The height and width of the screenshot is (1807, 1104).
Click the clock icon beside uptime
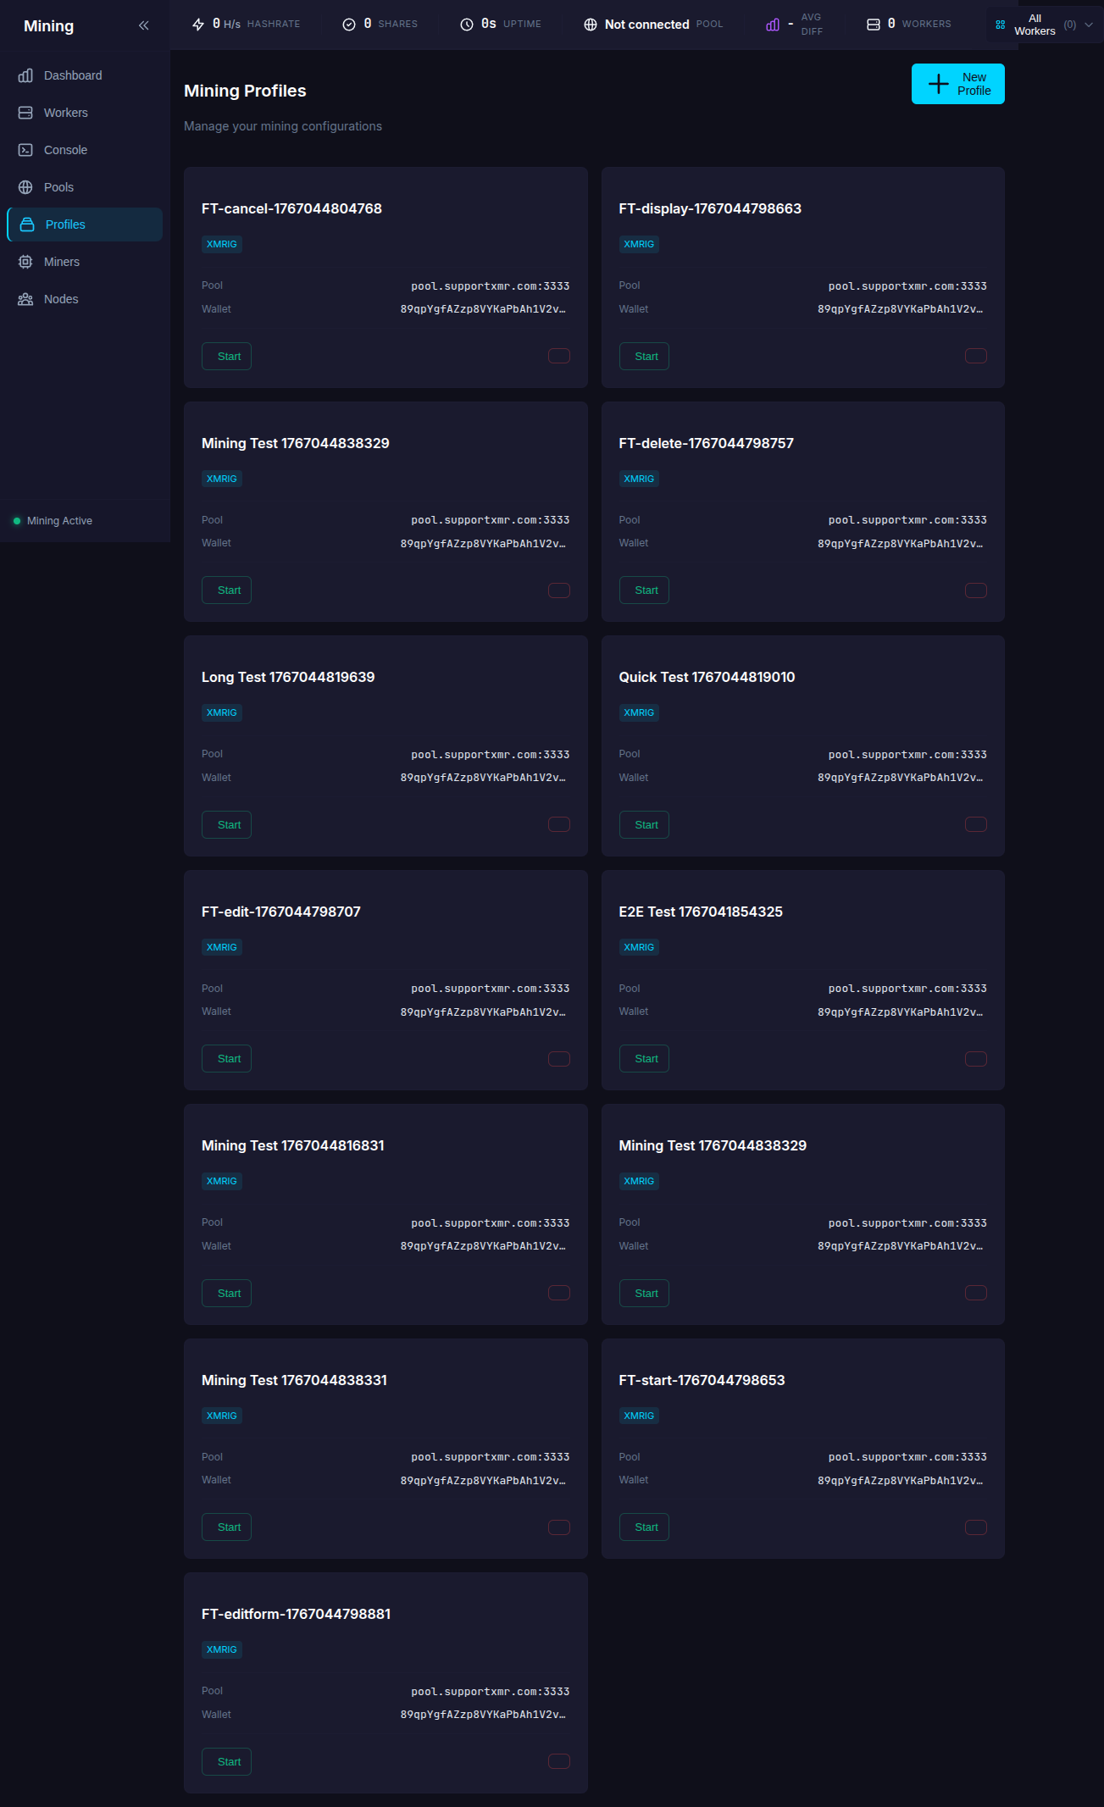pyautogui.click(x=466, y=25)
